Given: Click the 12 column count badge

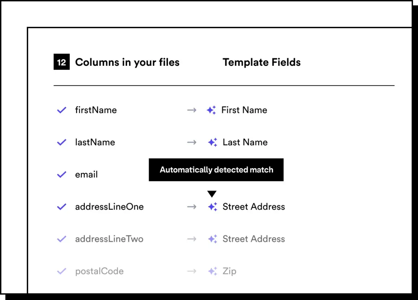Looking at the screenshot, I should point(62,63).
